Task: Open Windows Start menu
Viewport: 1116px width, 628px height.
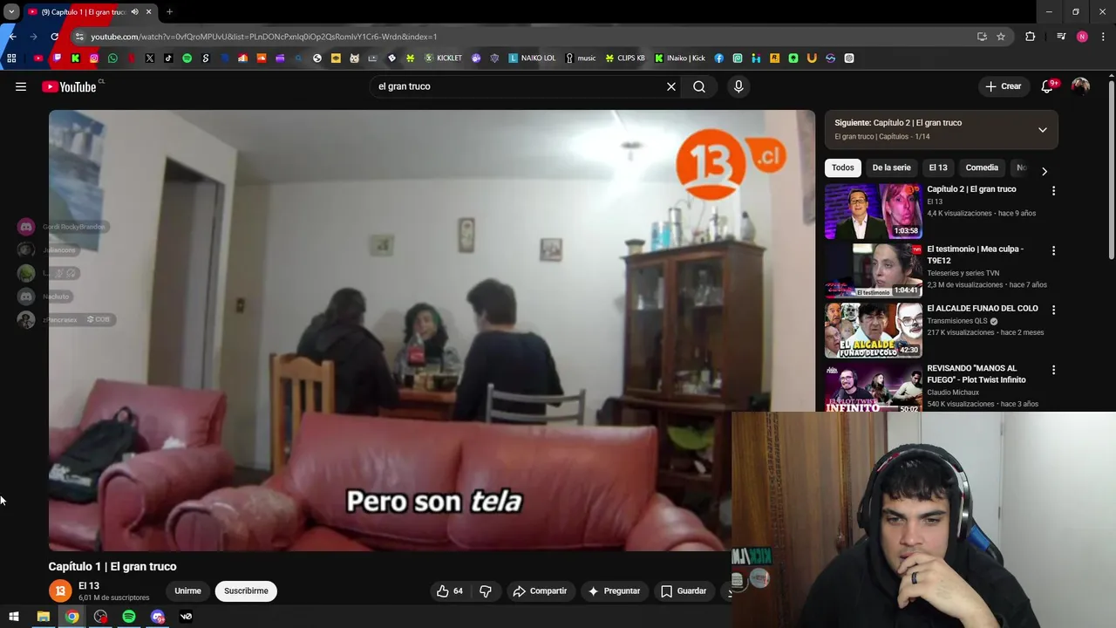Action: 14,617
